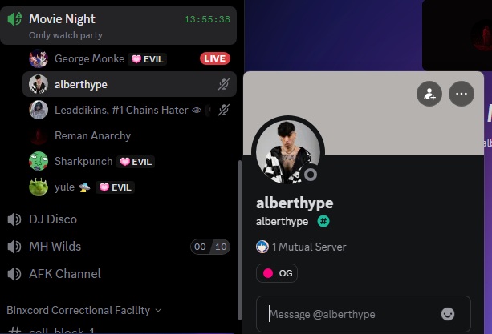This screenshot has height=334, width=492.
Task: Click alberthype's muted microphone icon
Action: coord(224,84)
